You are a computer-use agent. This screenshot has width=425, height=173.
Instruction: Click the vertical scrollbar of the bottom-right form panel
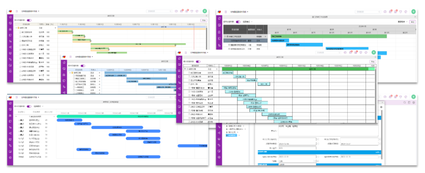point(382,135)
